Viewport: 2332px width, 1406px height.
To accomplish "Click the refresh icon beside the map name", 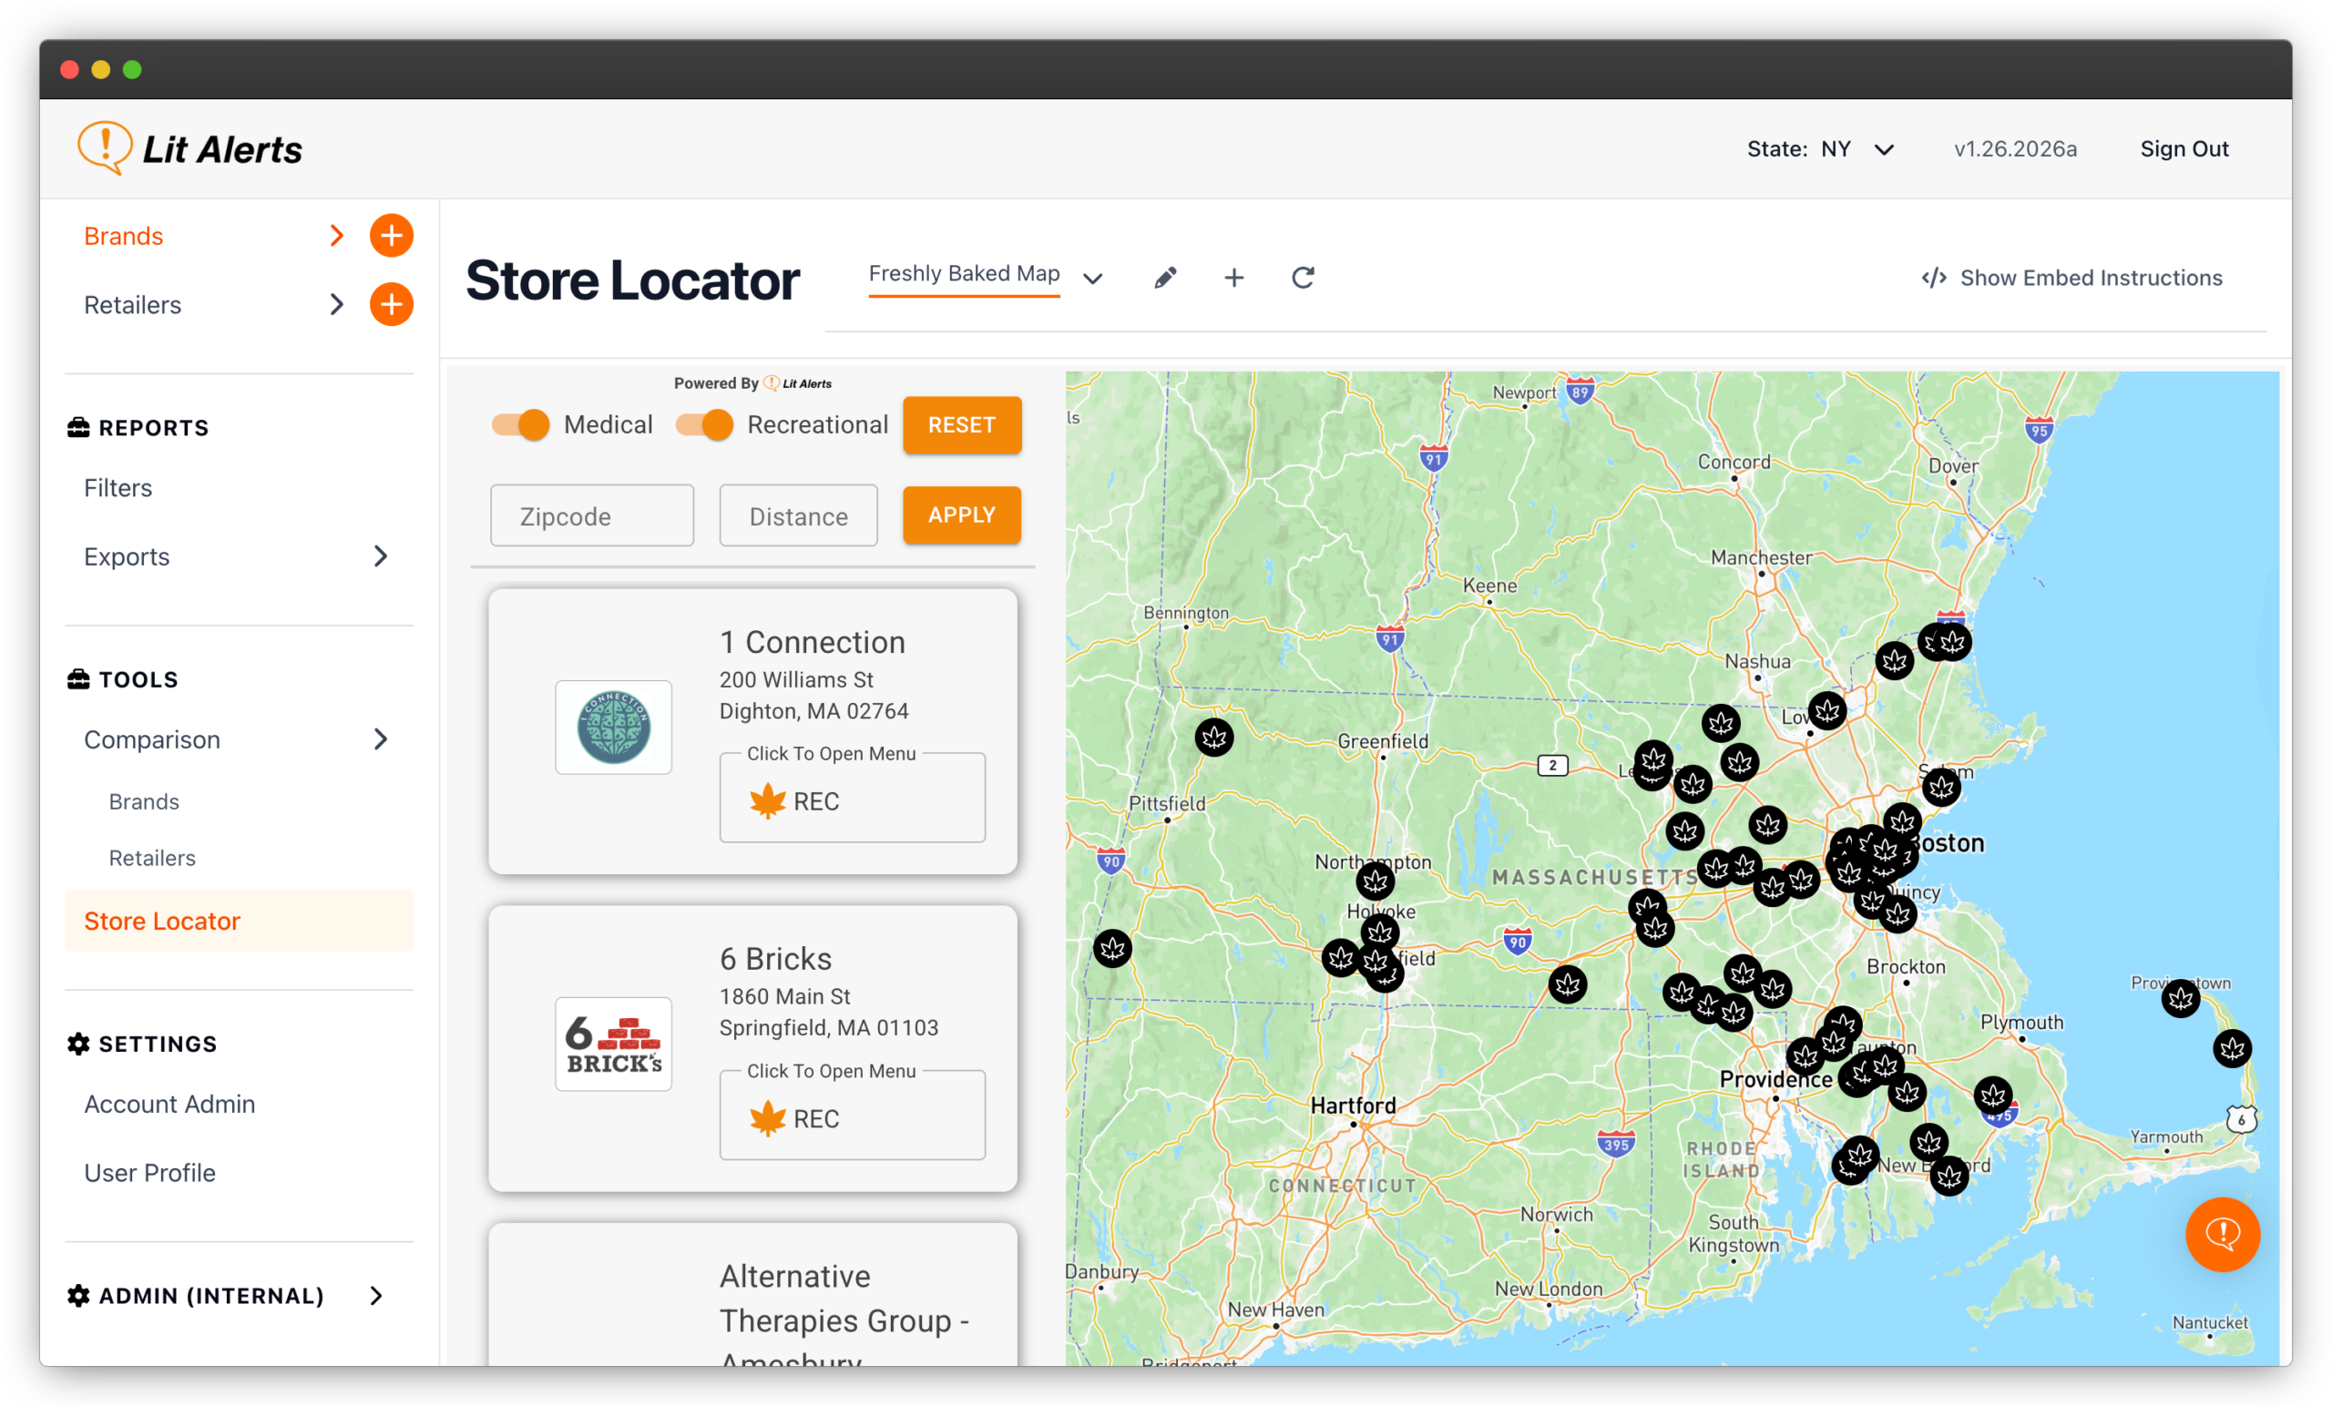I will click(x=1304, y=277).
